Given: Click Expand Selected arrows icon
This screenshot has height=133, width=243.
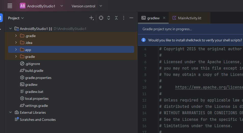Looking at the screenshot, I should click(x=109, y=18).
